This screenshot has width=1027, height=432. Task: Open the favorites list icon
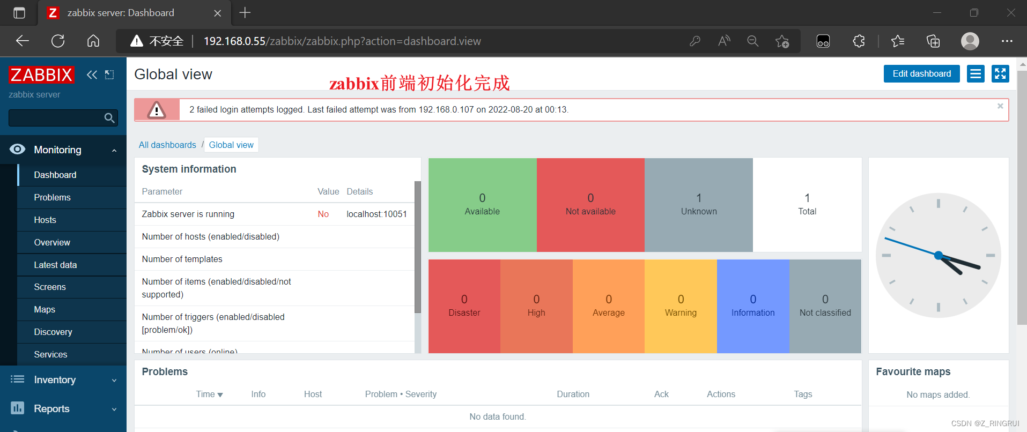coord(897,41)
